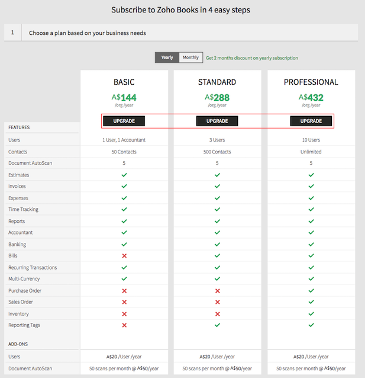
Task: Click Upgrade under Standard plan
Action: [217, 121]
